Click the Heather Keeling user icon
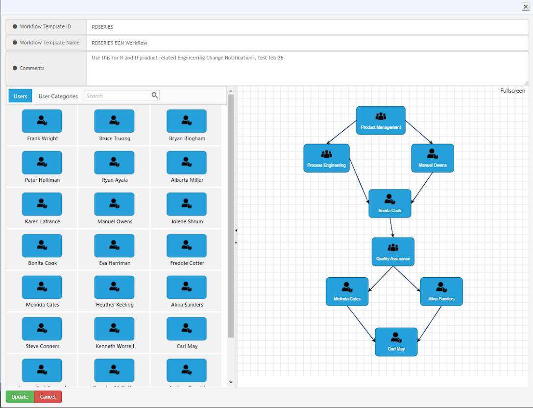The height and width of the screenshot is (408, 533). click(114, 287)
